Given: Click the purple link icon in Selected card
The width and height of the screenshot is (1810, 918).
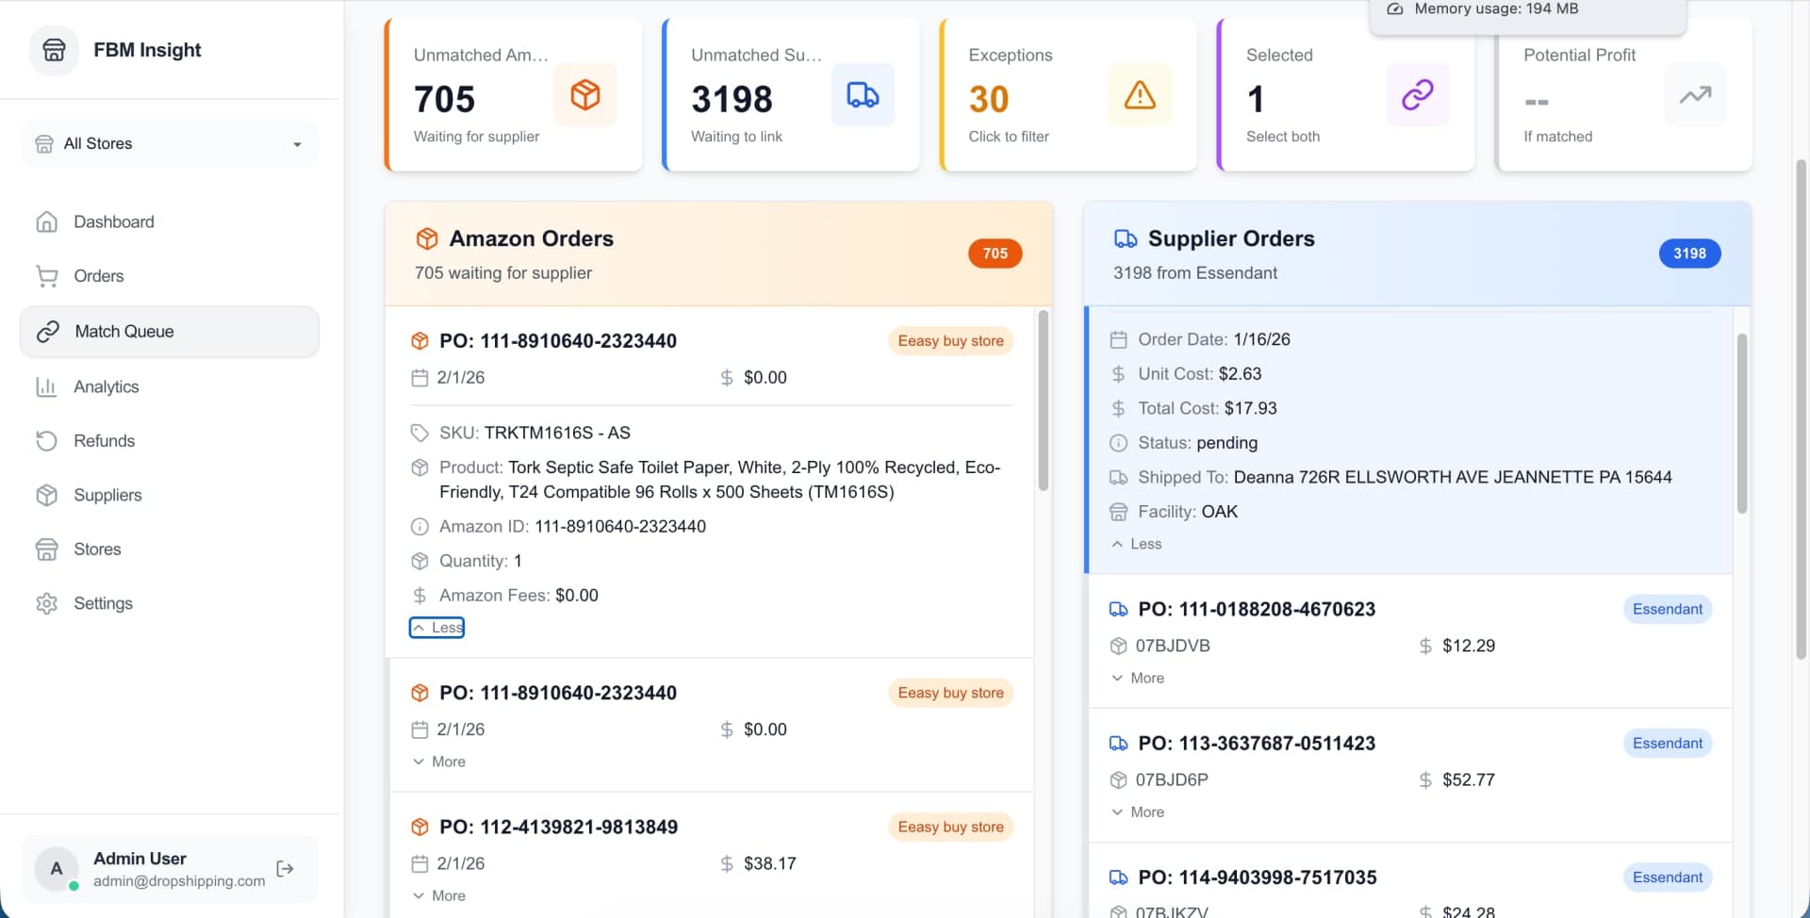Looking at the screenshot, I should [1417, 95].
